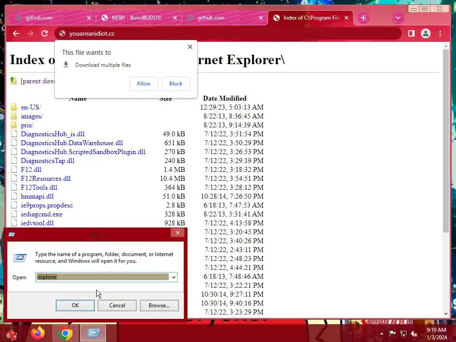Launch Firefox from the taskbar
The height and width of the screenshot is (342, 456).
point(38,333)
